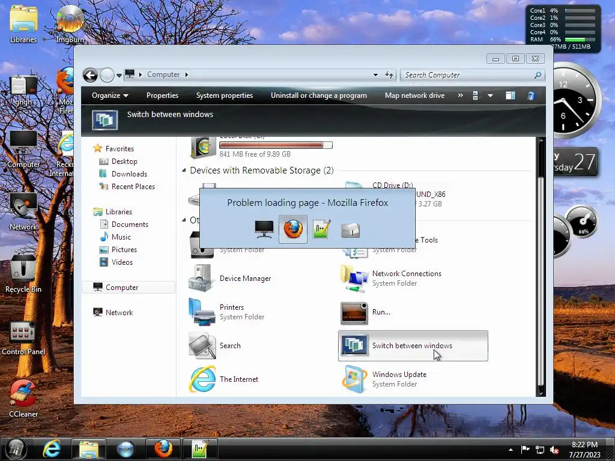Viewport: 615px width, 461px height.
Task: Open Recycle Bin on the desktop
Action: click(23, 274)
